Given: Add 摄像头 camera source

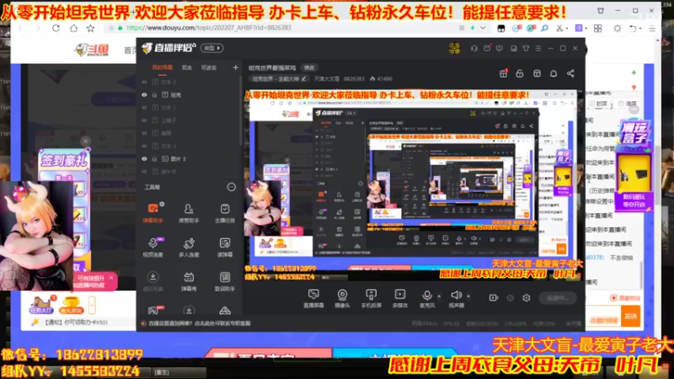Looking at the screenshot, I should coord(342,298).
